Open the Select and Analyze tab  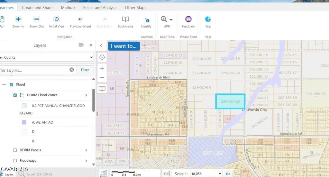100,7
